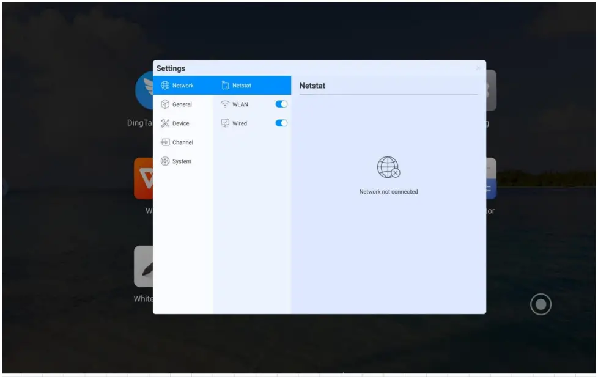Click the Wired monitor icon
598x377 pixels.
(x=225, y=123)
